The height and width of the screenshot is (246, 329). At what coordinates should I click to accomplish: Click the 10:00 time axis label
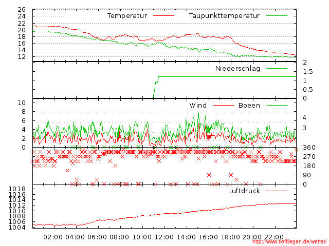(x=142, y=237)
